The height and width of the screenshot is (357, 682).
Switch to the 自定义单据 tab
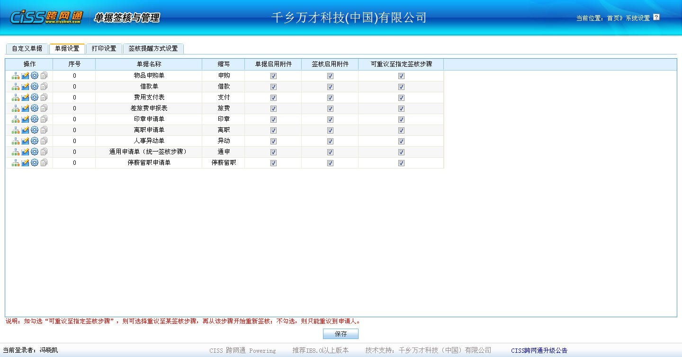click(x=27, y=49)
